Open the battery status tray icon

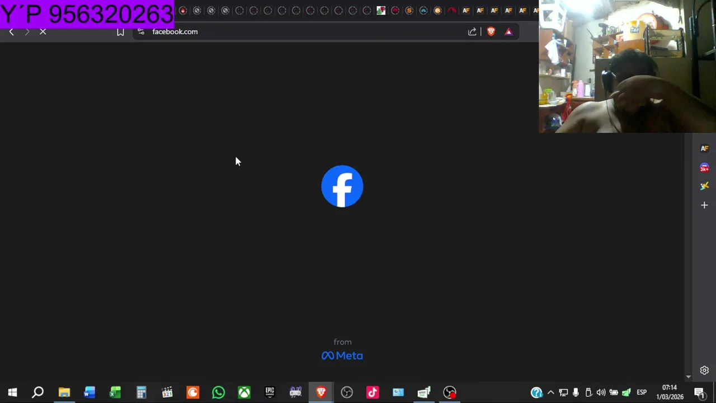tap(614, 392)
